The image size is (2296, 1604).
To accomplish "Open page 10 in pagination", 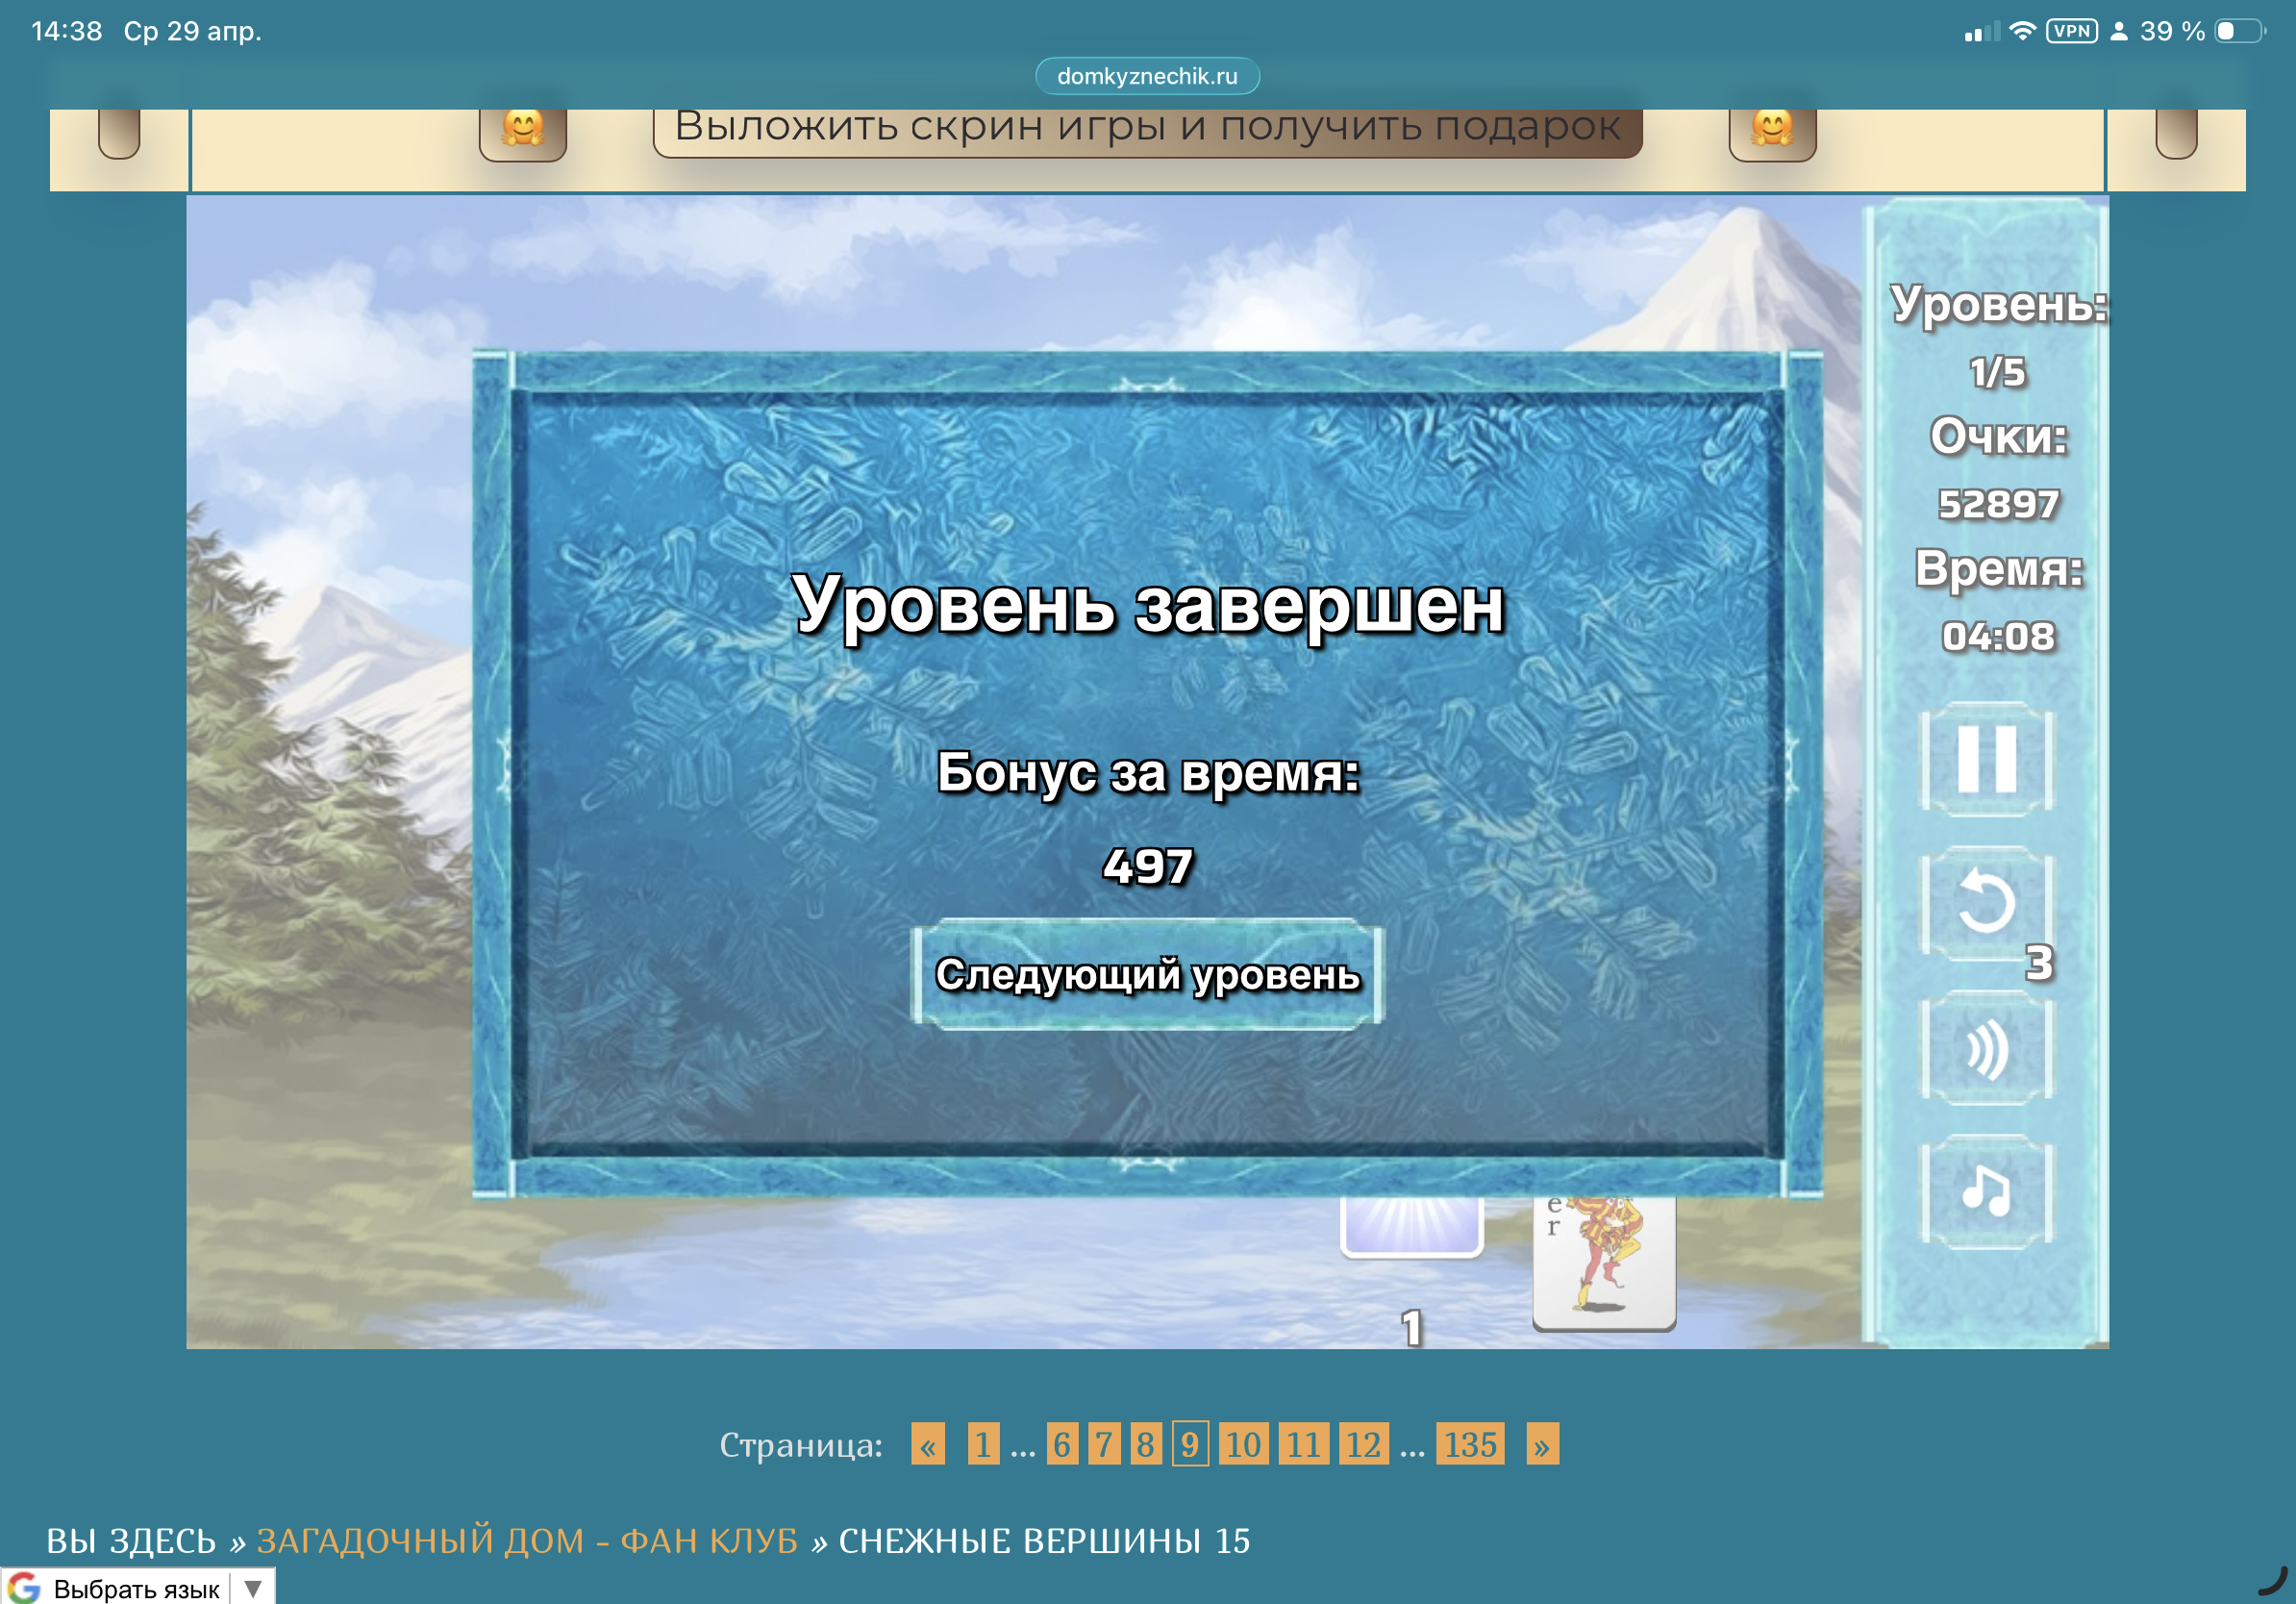I will pos(1242,1445).
